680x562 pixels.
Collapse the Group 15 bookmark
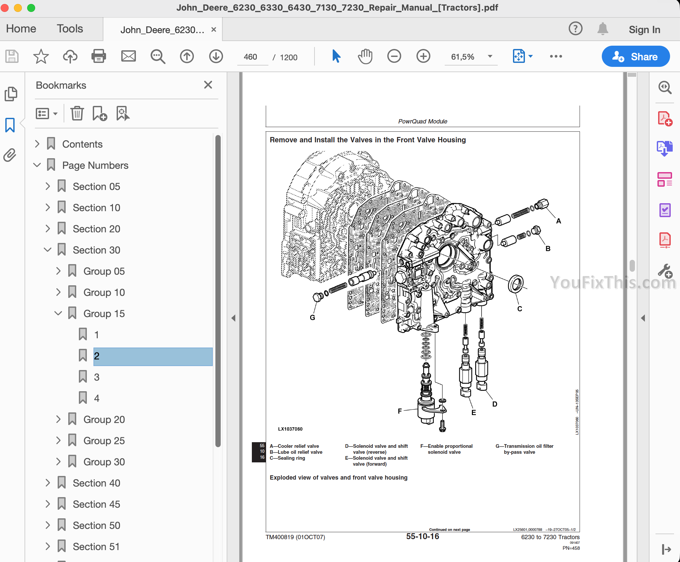tap(58, 313)
